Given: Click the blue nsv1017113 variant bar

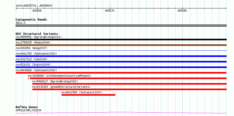Looking at the screenshot, I should (x=121, y=62).
